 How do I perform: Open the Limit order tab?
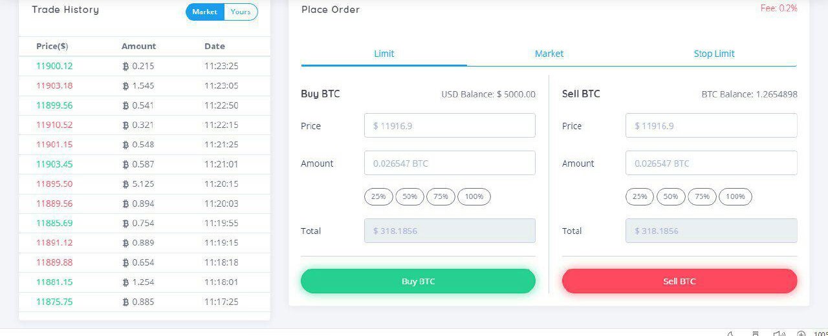click(384, 54)
